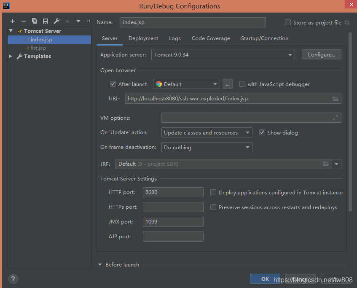The width and height of the screenshot is (357, 288).
Task: Click the AJP port field
Action: pos(173,237)
